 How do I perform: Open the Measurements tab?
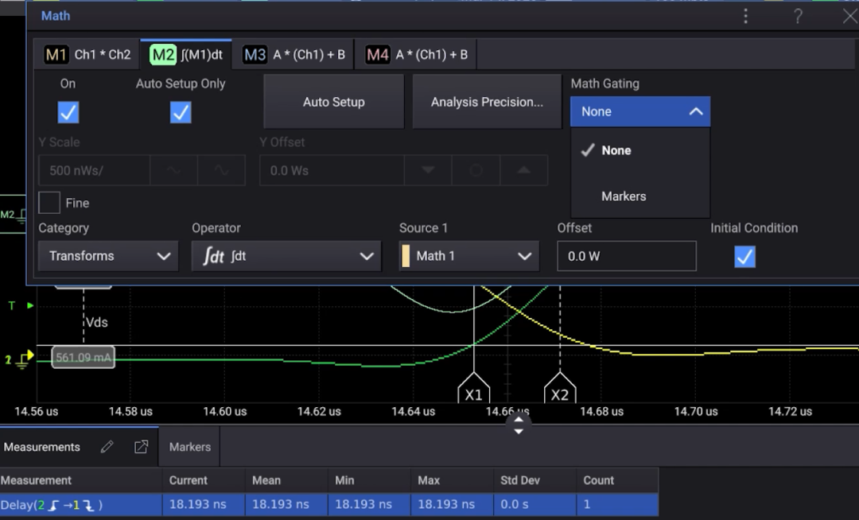[41, 447]
